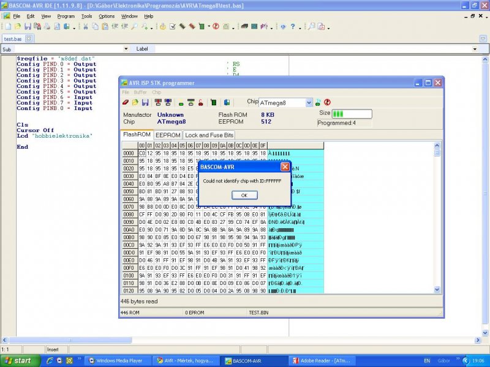The width and height of the screenshot is (490, 367).
Task: Open the Options menu
Action: tap(107, 17)
